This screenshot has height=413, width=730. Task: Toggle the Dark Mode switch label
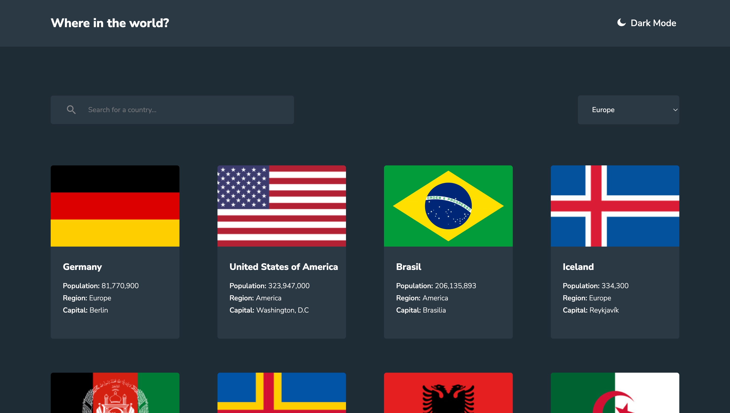653,23
